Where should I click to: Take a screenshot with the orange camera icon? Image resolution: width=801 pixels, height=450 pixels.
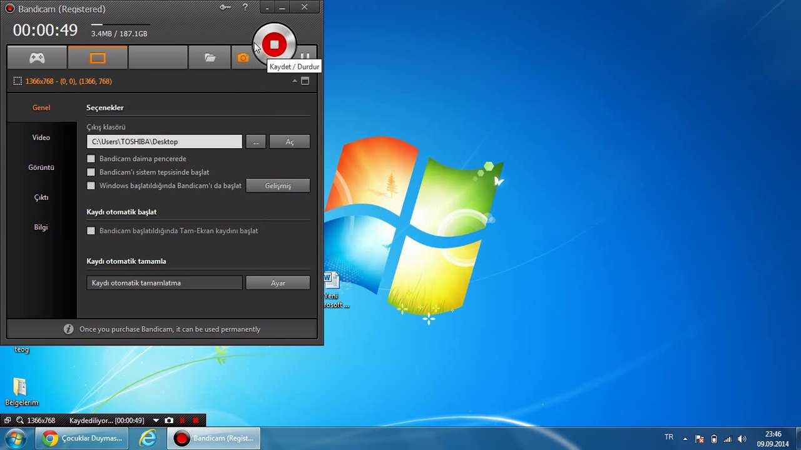(x=243, y=58)
